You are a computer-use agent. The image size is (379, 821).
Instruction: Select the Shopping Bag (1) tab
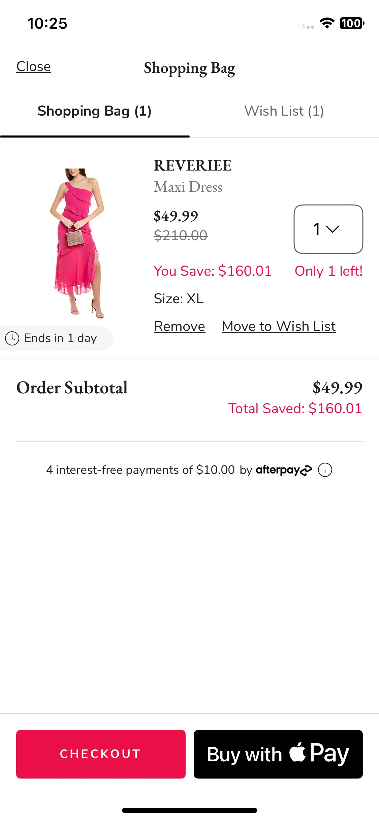(x=95, y=111)
